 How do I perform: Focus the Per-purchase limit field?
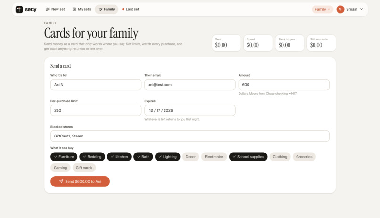coord(96,110)
